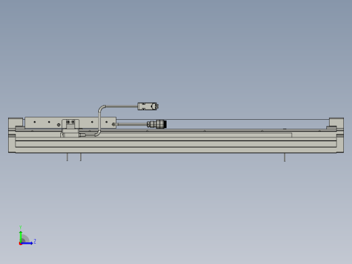Select the black-tipped cylindrical connector plug

(x=157, y=124)
